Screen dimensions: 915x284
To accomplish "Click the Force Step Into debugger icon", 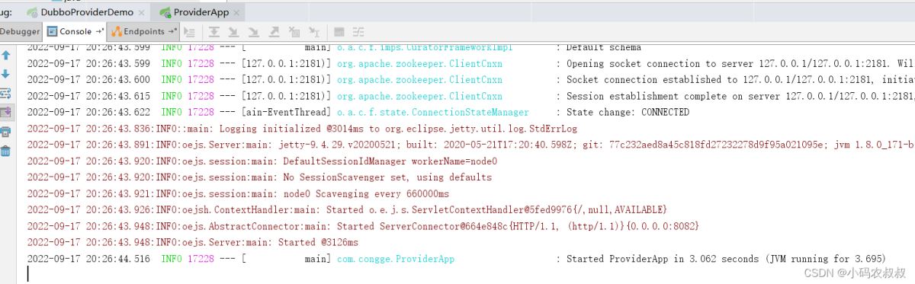I will click(x=254, y=32).
